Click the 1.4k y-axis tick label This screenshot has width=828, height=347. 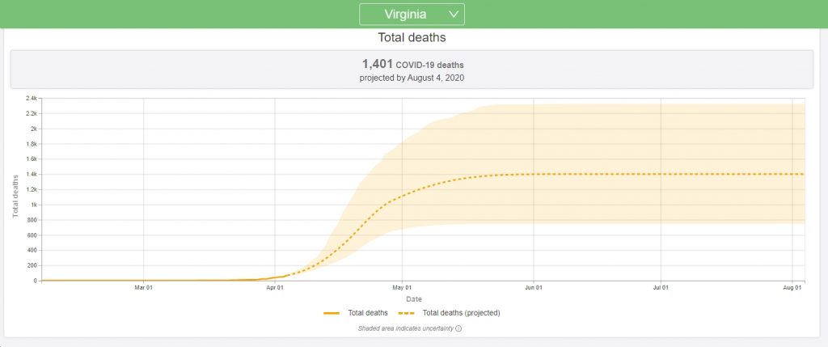[x=32, y=174]
